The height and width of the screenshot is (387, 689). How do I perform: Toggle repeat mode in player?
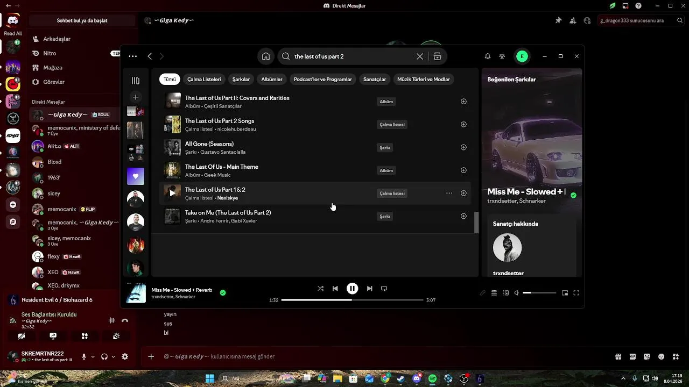point(384,289)
